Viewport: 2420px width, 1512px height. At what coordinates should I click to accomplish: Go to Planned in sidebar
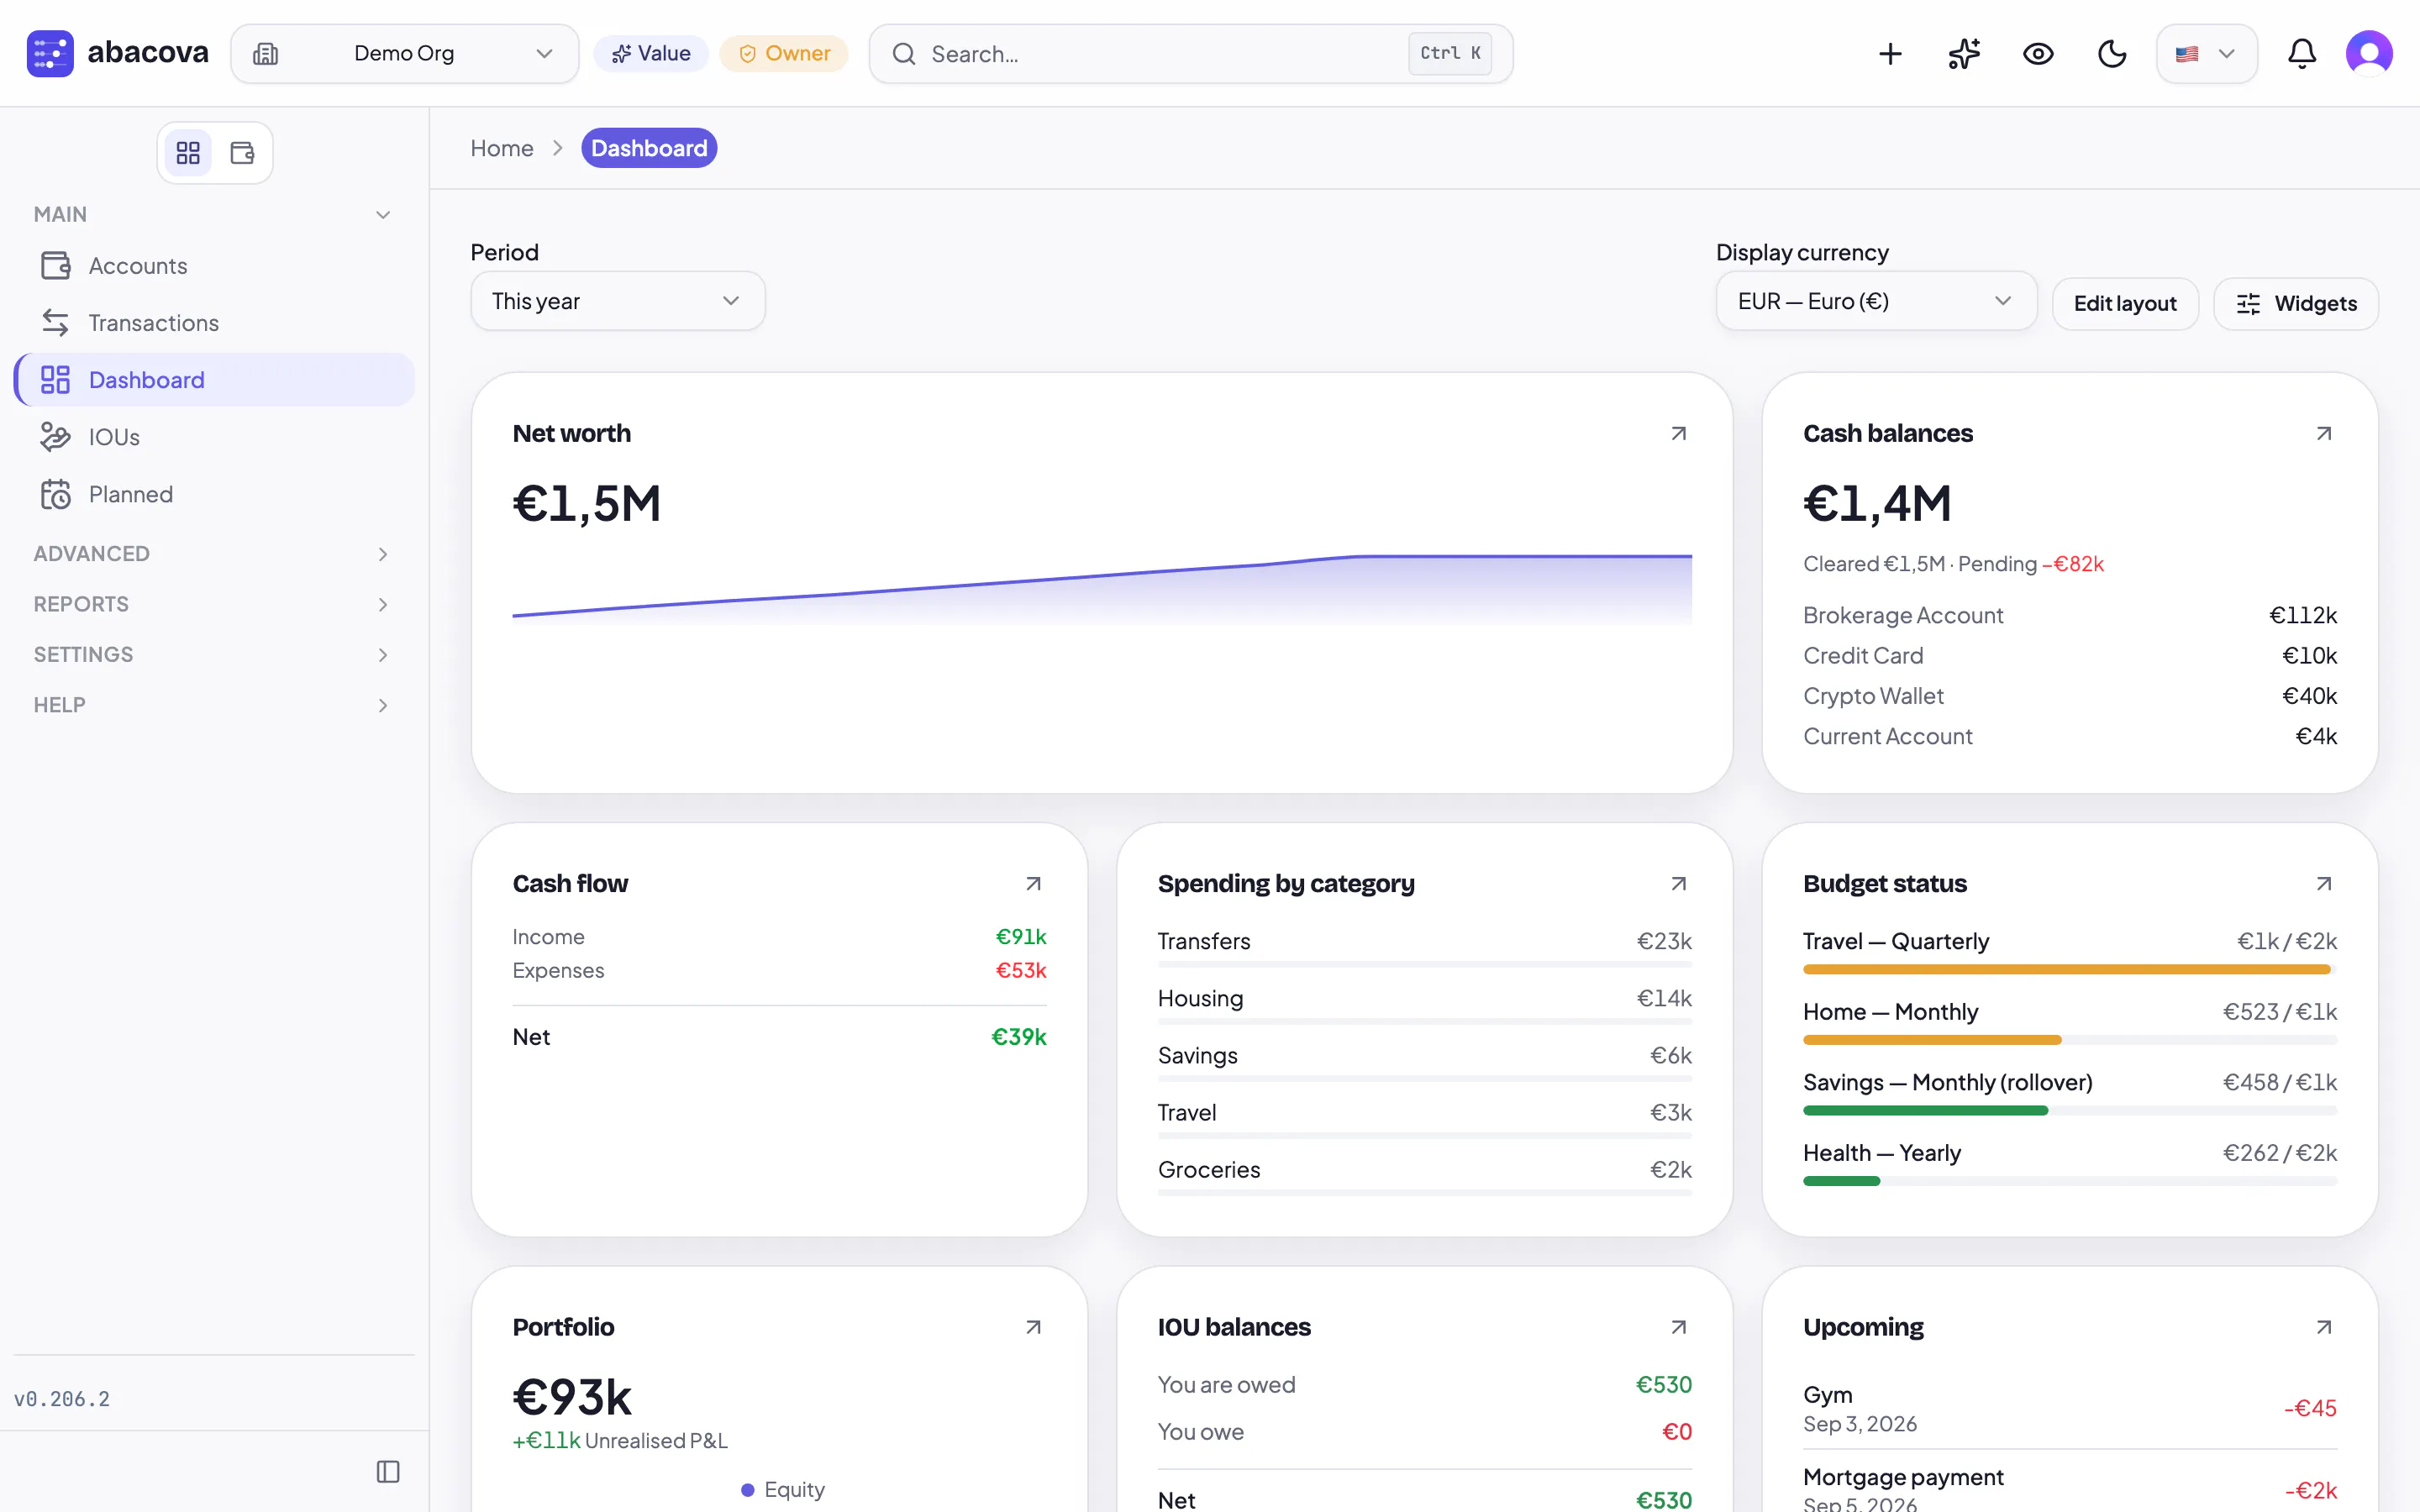(214, 494)
